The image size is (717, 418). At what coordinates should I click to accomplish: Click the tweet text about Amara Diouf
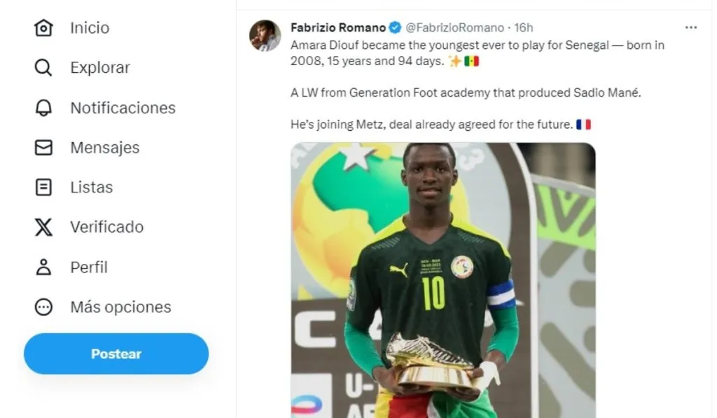click(x=476, y=53)
